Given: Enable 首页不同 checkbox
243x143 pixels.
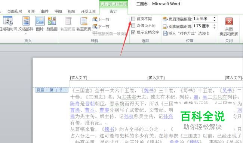Looking at the screenshot, I should click(133, 19).
